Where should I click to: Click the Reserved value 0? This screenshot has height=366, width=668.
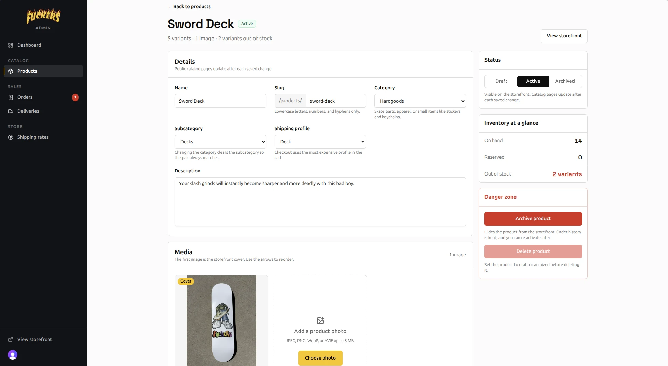pyautogui.click(x=580, y=157)
